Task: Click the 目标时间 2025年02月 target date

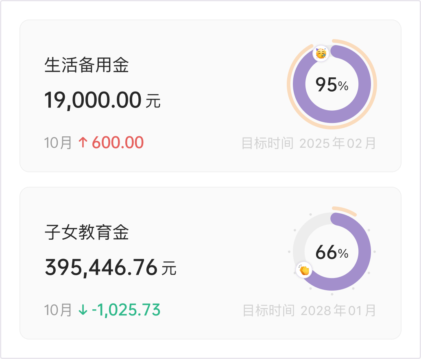Action: (309, 143)
